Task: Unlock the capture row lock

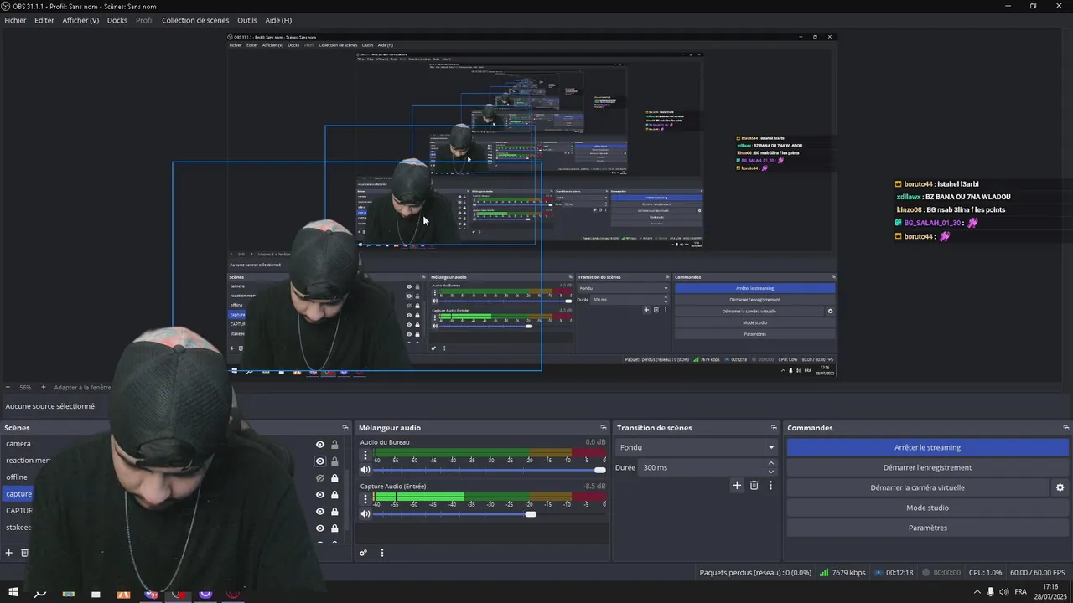Action: point(334,495)
